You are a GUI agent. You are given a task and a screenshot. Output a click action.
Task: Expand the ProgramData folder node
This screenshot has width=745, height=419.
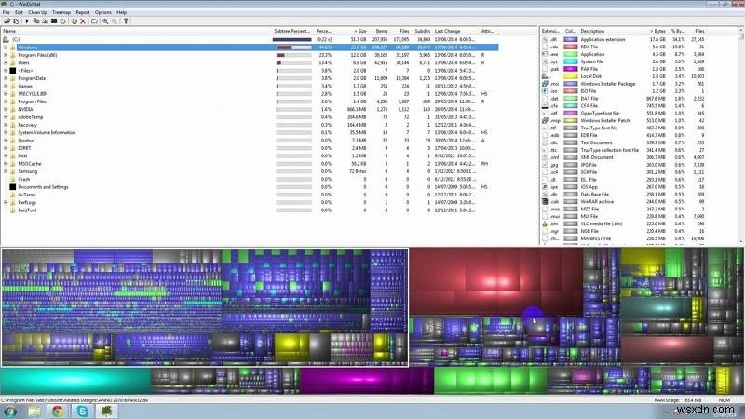tap(6, 78)
